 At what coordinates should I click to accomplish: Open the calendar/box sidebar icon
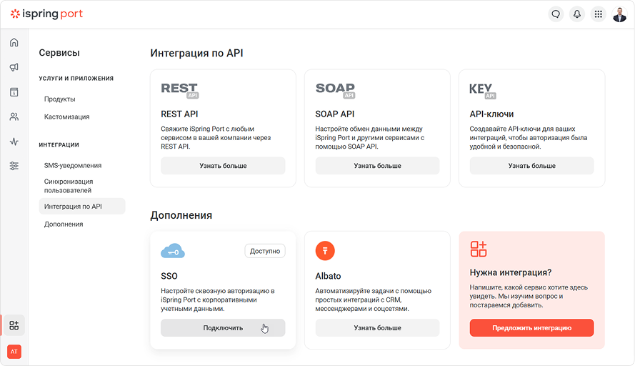click(x=14, y=92)
